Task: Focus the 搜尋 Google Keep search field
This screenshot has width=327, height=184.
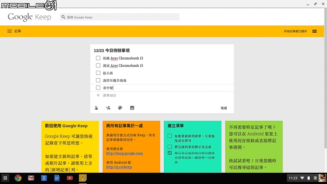Action: click(120, 17)
